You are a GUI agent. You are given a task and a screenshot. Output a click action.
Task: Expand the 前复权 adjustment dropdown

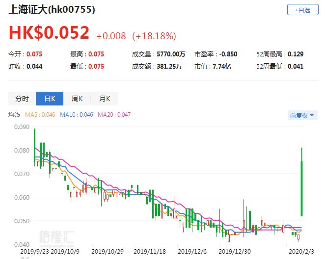pyautogui.click(x=302, y=115)
